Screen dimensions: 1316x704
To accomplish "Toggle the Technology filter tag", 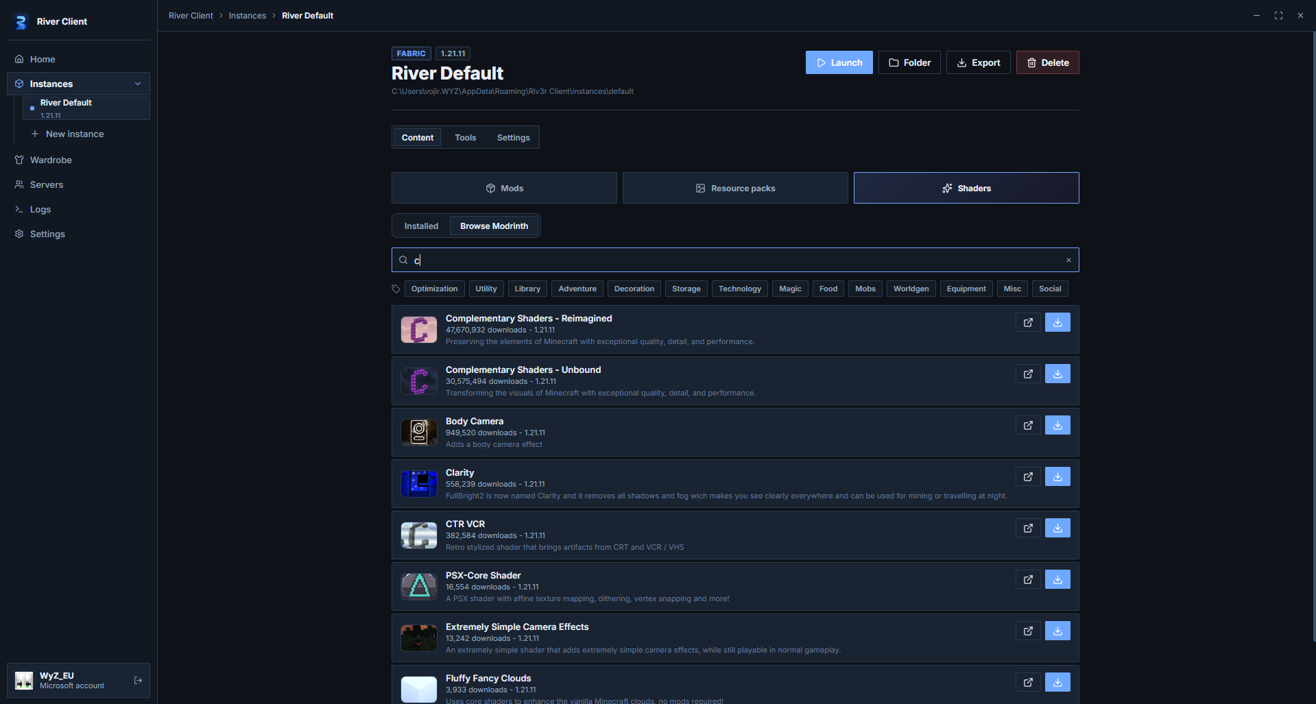I will 740,289.
